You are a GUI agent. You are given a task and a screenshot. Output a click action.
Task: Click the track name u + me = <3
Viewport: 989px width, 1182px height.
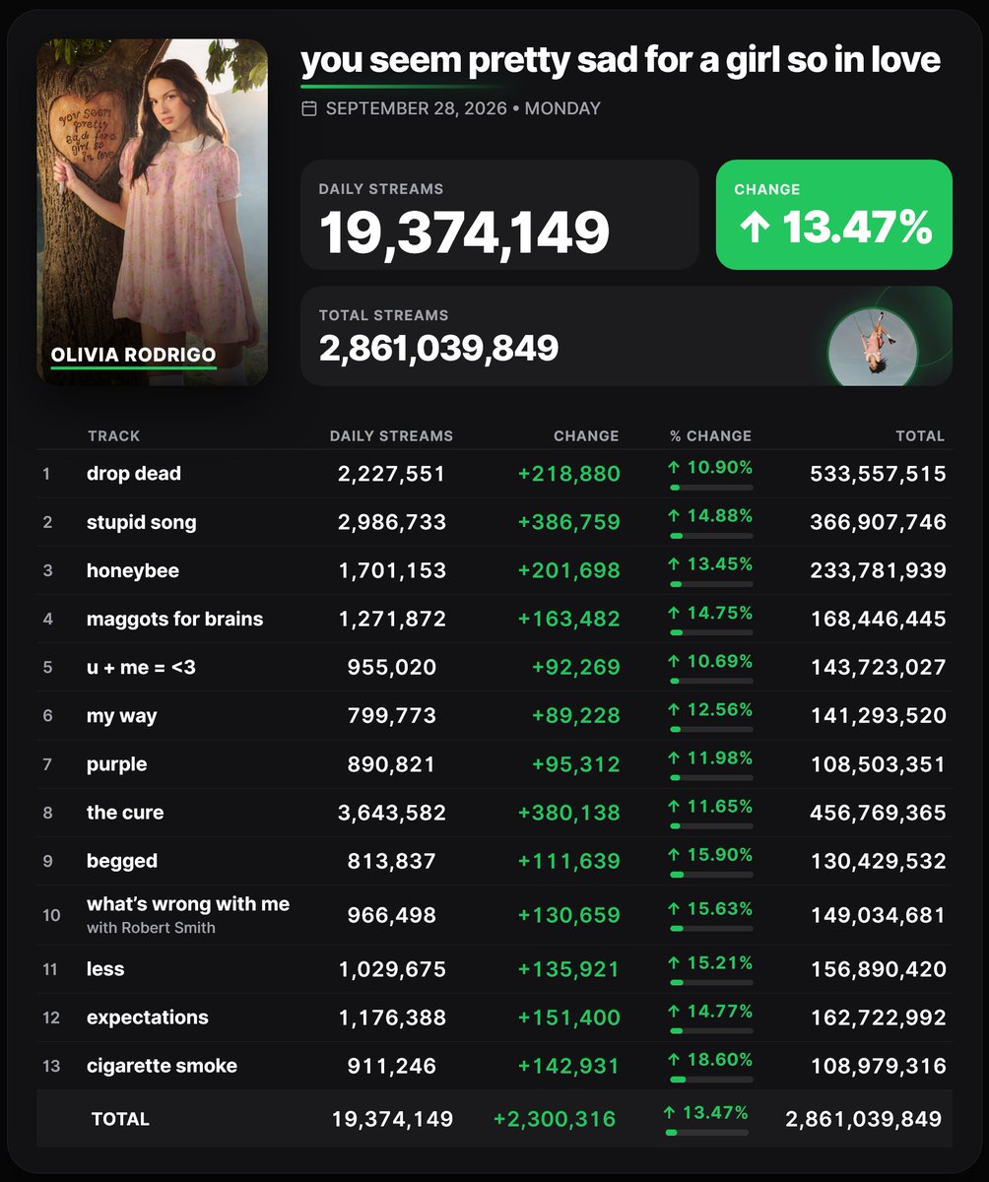click(141, 667)
